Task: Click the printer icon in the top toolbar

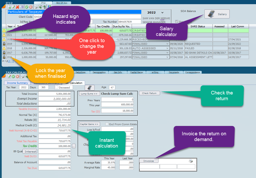Action: coord(36,7)
